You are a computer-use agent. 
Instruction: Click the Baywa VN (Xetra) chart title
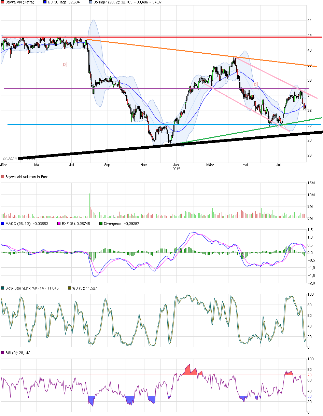point(20,2)
